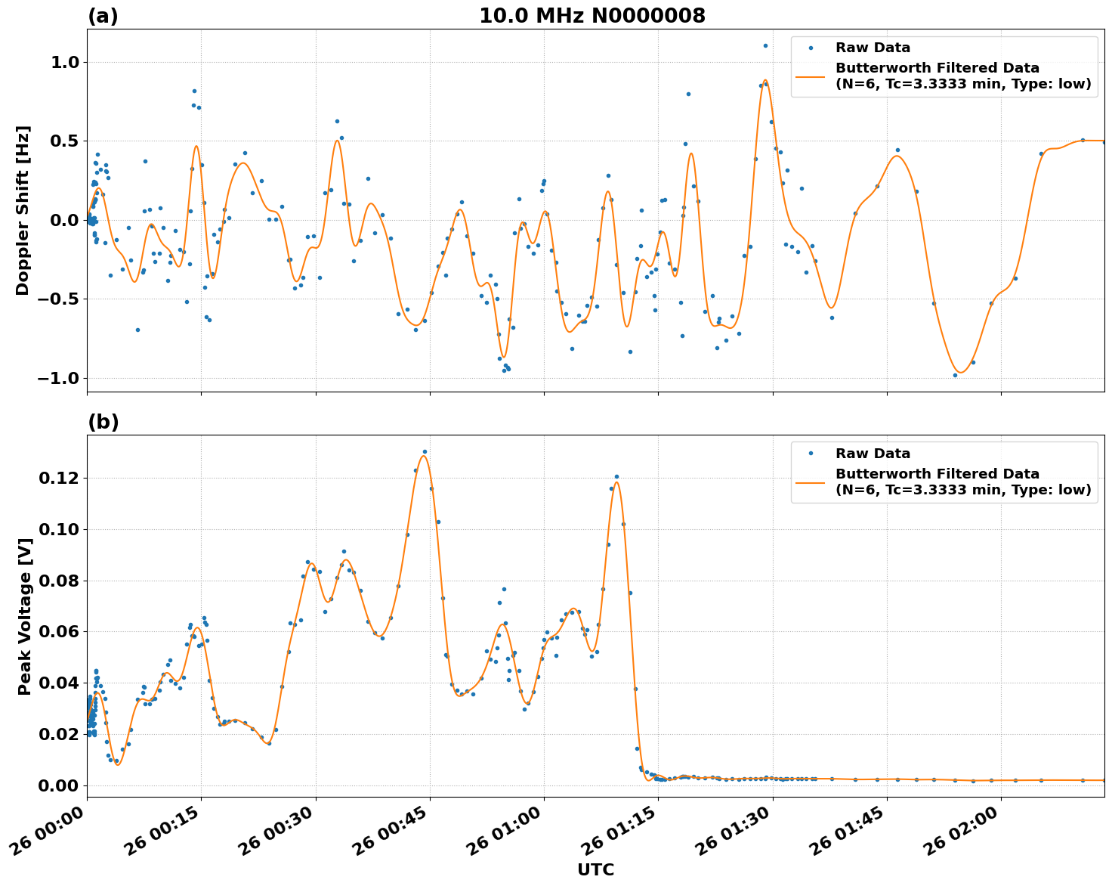The width and height of the screenshot is (1112, 886).
Task: Select "Raw Data" legend entry in panel (a)
Action: pos(873,48)
